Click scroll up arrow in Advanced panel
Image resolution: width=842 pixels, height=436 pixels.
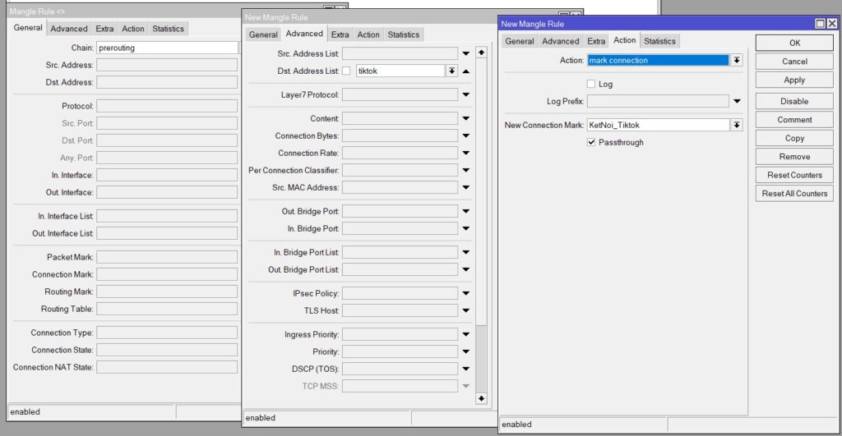click(x=481, y=53)
